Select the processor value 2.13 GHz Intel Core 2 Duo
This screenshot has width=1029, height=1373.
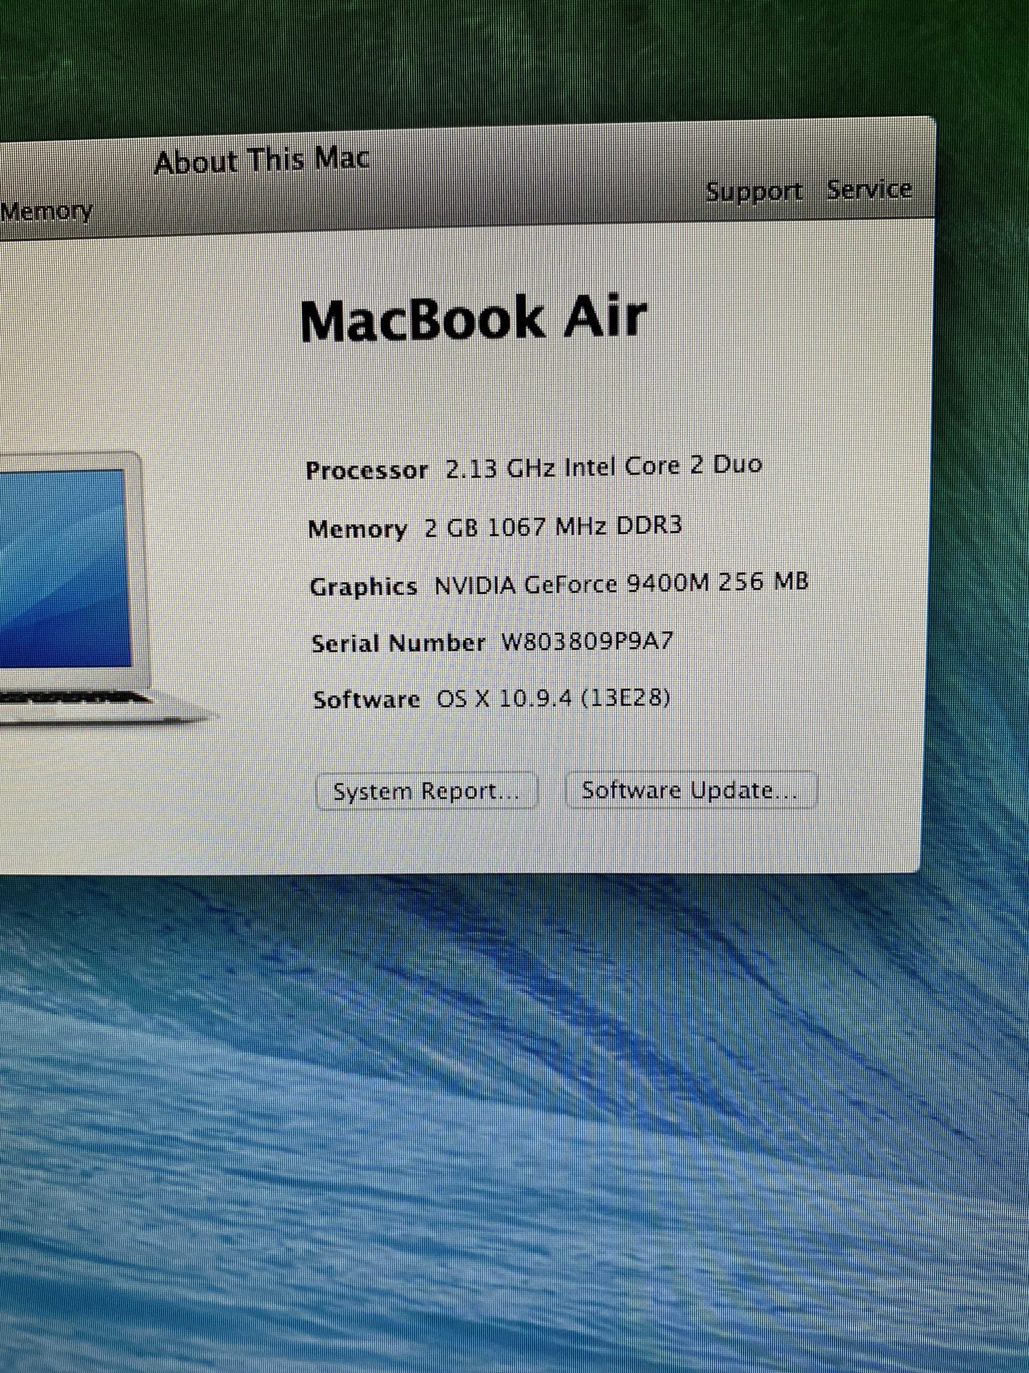pos(604,466)
